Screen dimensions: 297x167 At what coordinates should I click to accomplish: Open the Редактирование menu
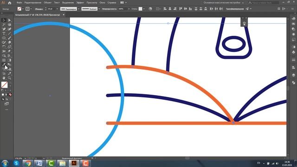coord(33,3)
